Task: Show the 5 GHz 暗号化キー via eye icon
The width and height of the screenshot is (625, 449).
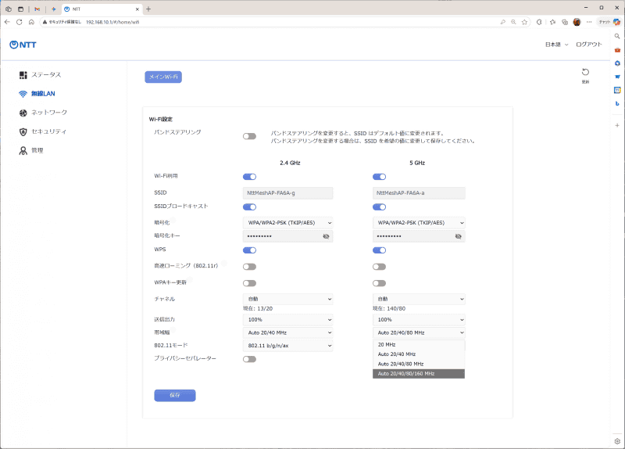Action: [458, 236]
